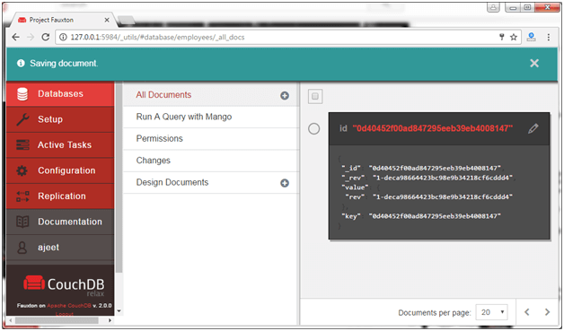Open the Replication arrows icon
This screenshot has width=564, height=331.
click(x=22, y=196)
